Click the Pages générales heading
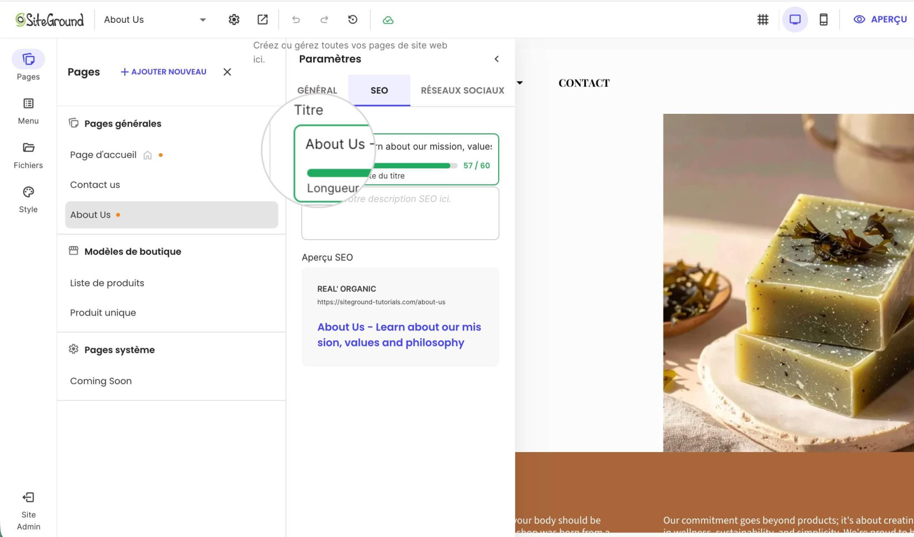This screenshot has width=914, height=537. click(x=123, y=123)
